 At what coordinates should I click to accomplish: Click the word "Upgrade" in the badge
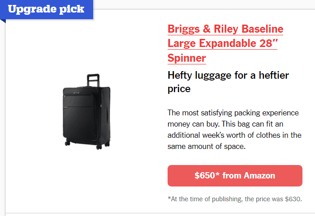pos(30,9)
